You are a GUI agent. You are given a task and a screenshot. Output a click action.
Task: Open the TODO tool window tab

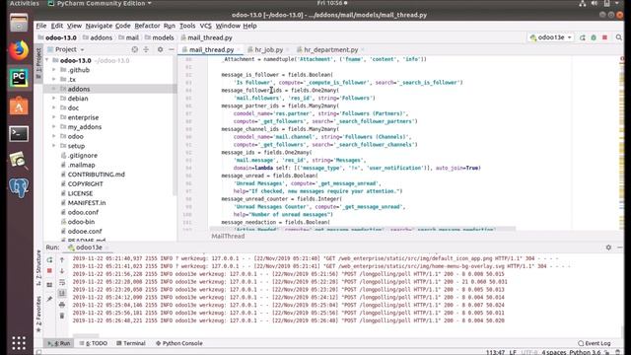(94, 343)
